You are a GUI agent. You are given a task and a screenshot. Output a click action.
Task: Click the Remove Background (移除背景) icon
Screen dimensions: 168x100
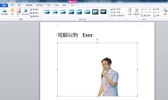pyautogui.click(x=4, y=11)
